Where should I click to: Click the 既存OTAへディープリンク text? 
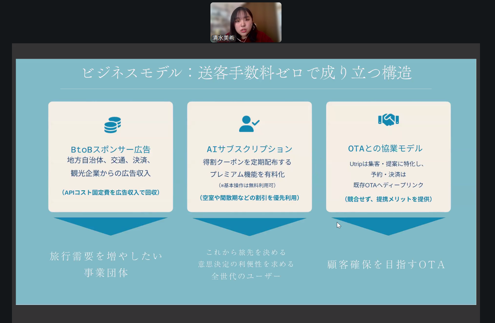click(388, 185)
